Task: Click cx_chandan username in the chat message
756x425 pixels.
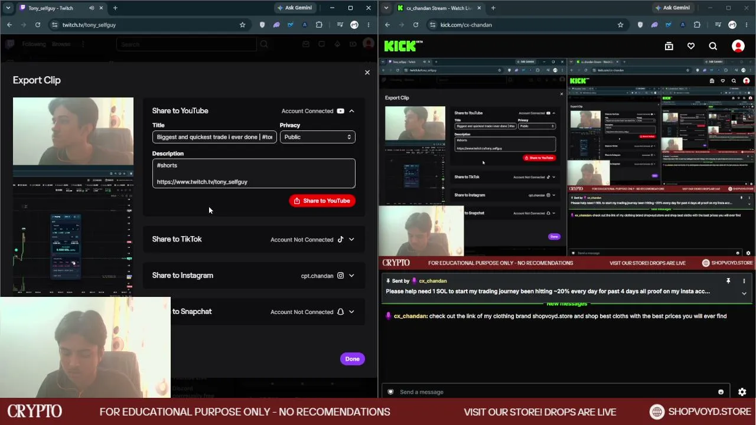Action: pos(410,316)
